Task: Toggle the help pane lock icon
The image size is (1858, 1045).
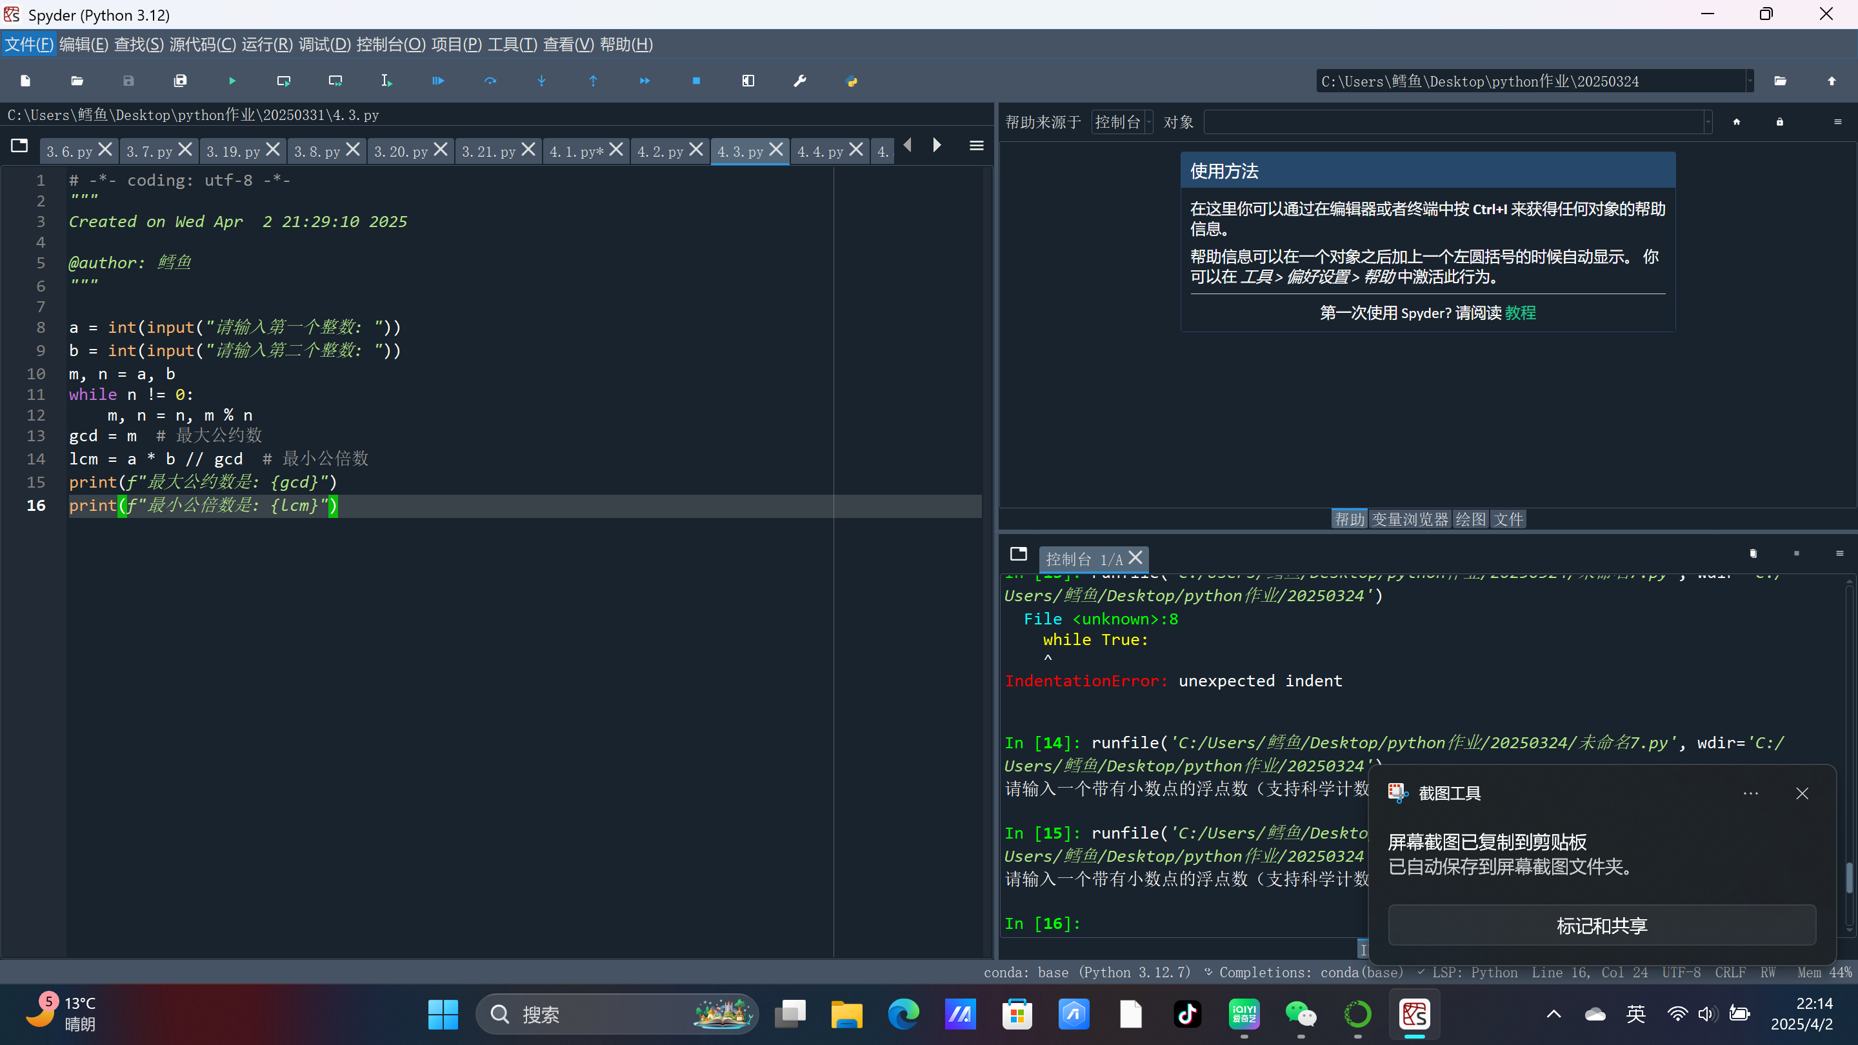Action: (1779, 122)
